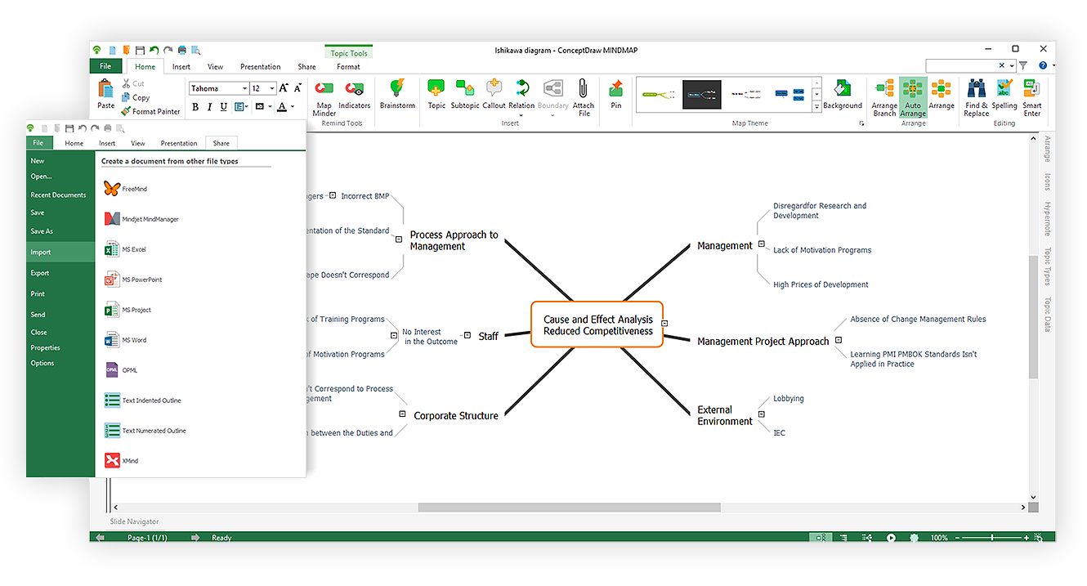Image resolution: width=1087 pixels, height=586 pixels.
Task: Toggle the Arrange layout button
Action: click(x=941, y=94)
